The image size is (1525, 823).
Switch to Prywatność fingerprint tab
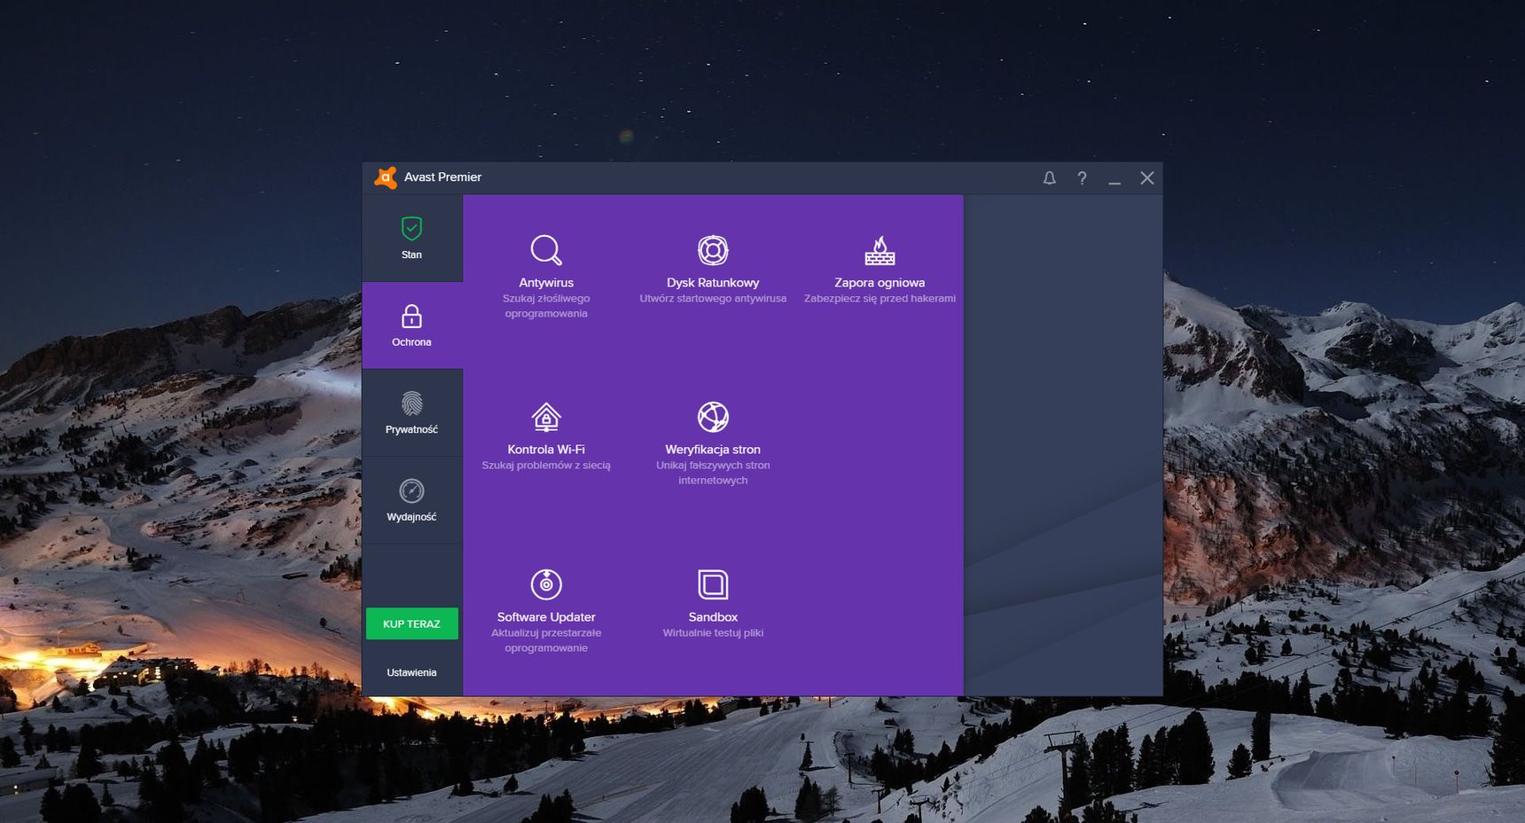(x=411, y=413)
